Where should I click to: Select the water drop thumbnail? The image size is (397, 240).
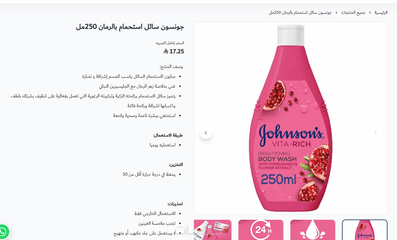point(313,230)
